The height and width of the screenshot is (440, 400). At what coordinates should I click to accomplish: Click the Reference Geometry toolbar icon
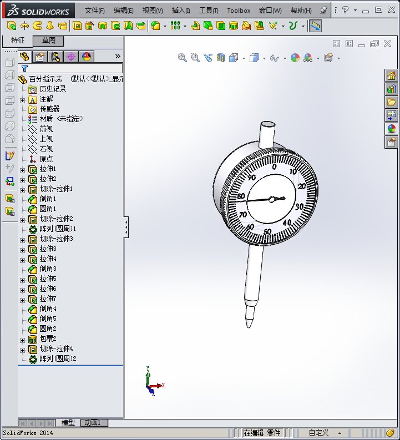pyautogui.click(x=274, y=26)
